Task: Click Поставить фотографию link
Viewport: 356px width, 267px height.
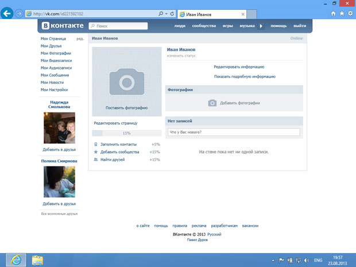Action: pos(127,108)
